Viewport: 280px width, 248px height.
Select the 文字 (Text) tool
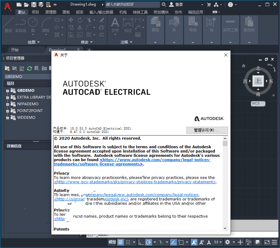point(115,25)
